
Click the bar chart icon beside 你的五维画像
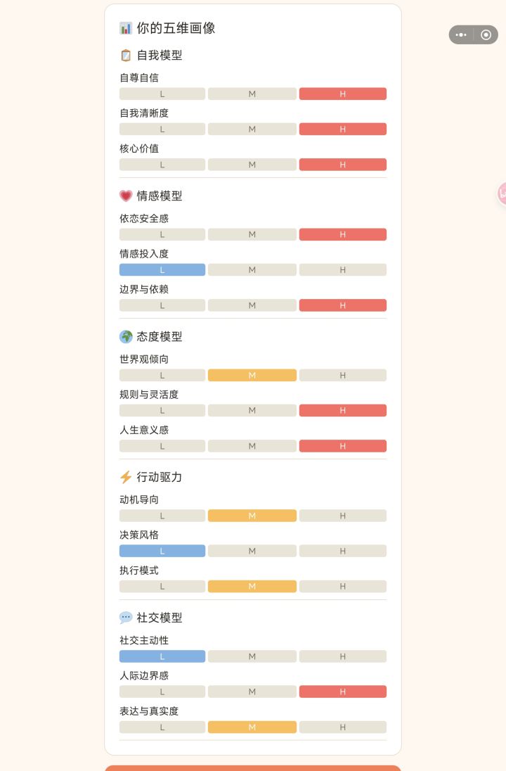click(x=126, y=28)
